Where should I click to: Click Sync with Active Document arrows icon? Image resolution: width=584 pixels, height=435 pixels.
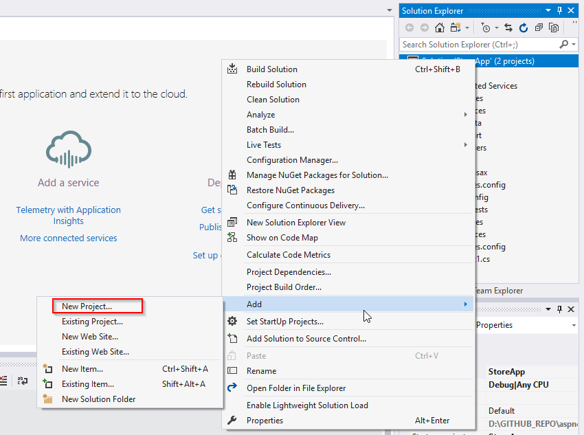[x=508, y=27]
